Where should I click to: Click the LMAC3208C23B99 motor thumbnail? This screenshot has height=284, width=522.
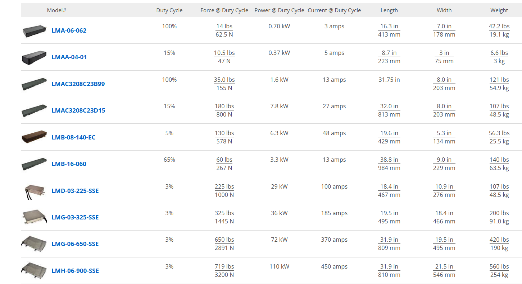click(35, 84)
